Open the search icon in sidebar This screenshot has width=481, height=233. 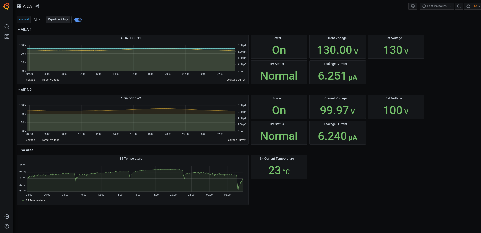[x=7, y=27]
